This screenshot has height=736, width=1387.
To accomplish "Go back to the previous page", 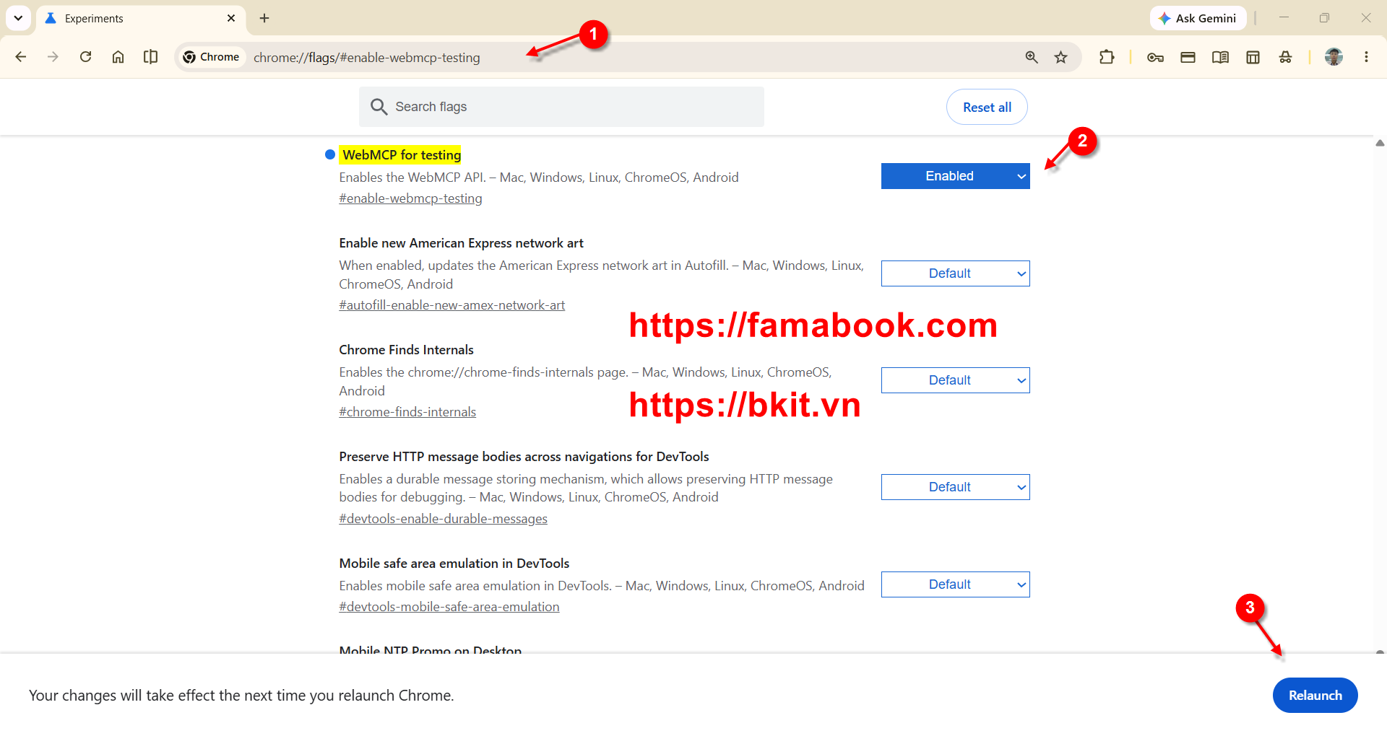I will click(x=21, y=57).
